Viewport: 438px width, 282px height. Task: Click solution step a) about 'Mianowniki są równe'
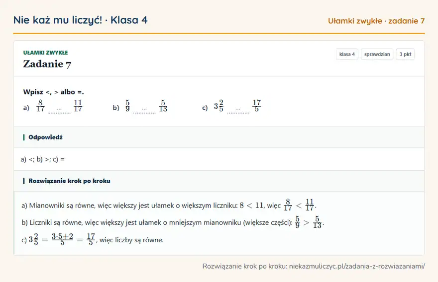[x=169, y=206]
